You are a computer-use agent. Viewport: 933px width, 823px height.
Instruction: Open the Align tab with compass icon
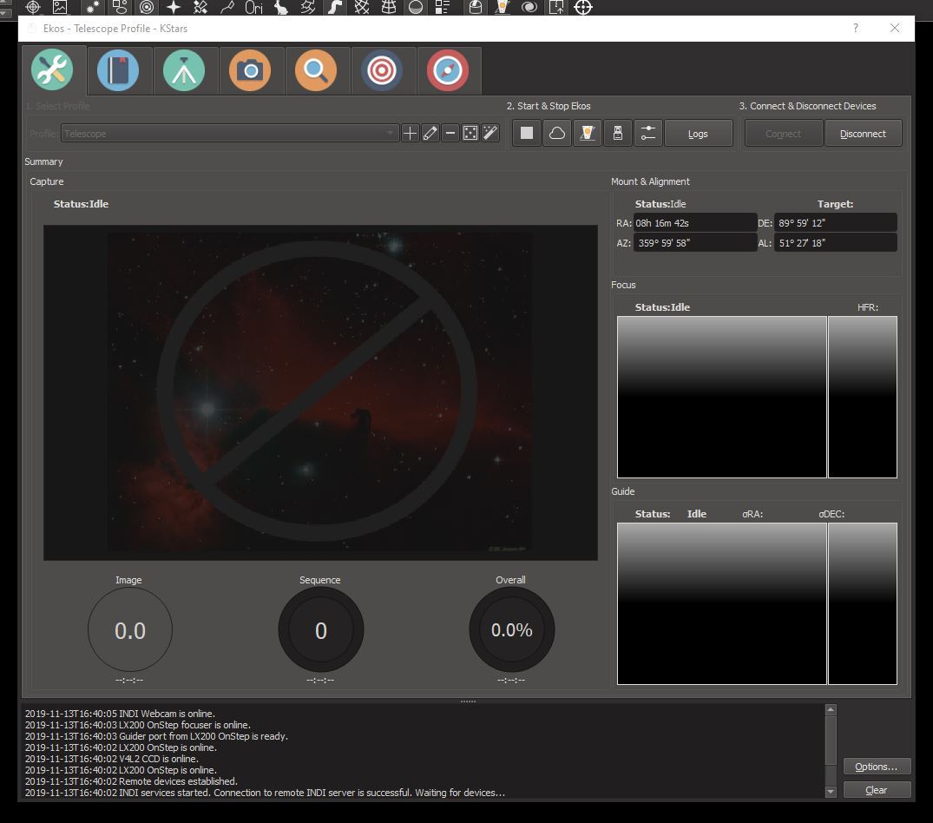point(448,70)
